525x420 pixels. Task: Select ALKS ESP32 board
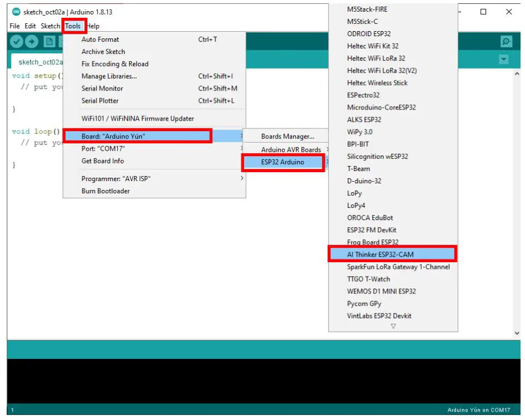393,119
